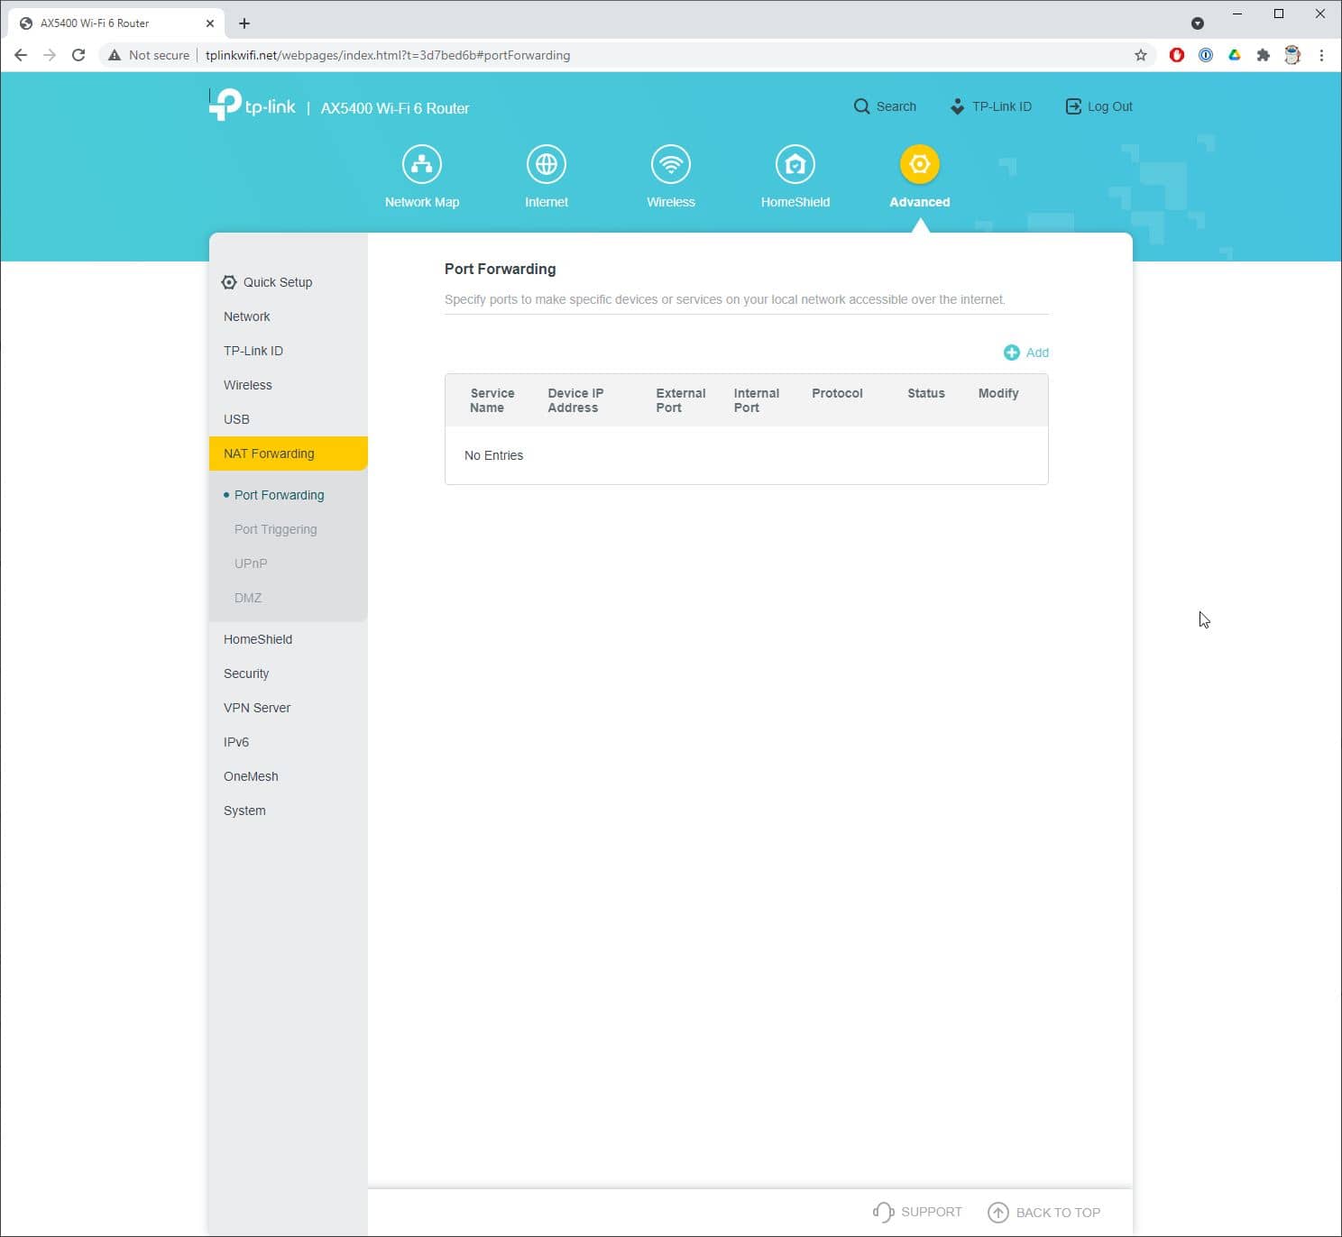Click the BACK TO TOP arrow icon
Viewport: 1342px width, 1237px height.
[x=998, y=1213]
